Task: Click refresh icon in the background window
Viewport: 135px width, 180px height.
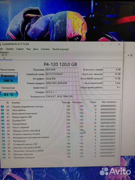Action: coord(132,55)
